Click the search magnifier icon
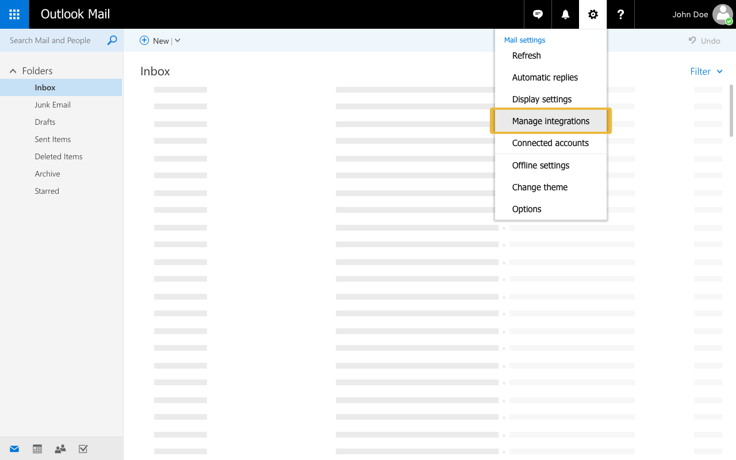 coord(112,40)
